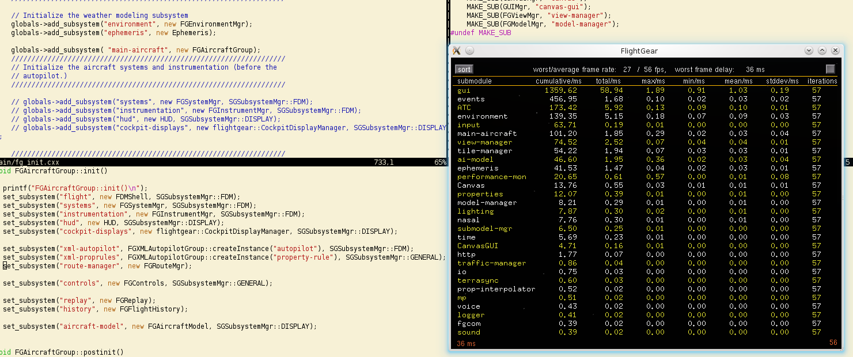Click the total/ms column header
The image size is (853, 357).
point(608,81)
